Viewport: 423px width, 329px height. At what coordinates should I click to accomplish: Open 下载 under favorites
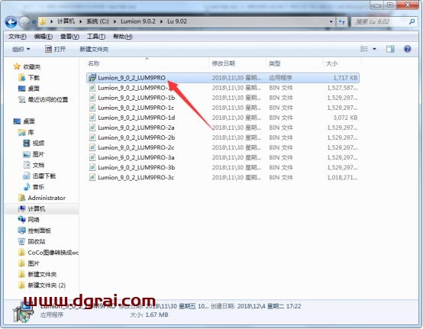point(34,78)
